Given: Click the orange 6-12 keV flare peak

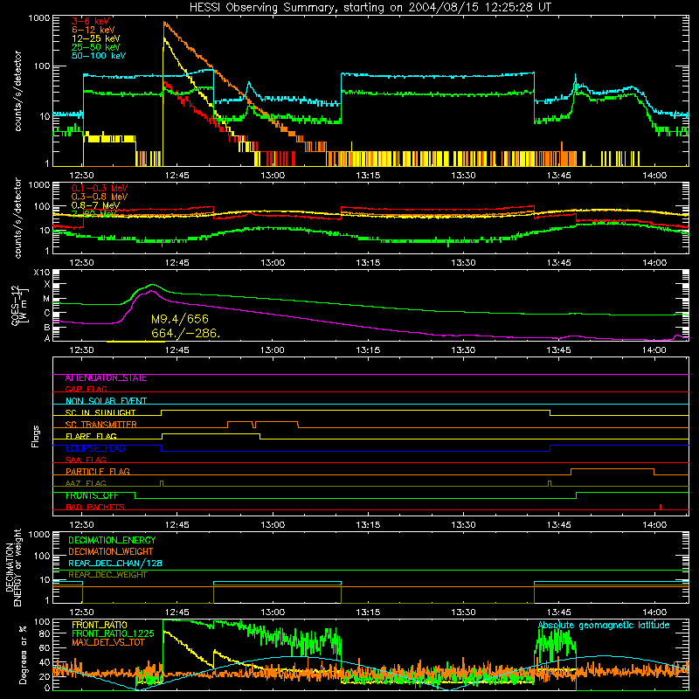Looking at the screenshot, I should click(165, 24).
